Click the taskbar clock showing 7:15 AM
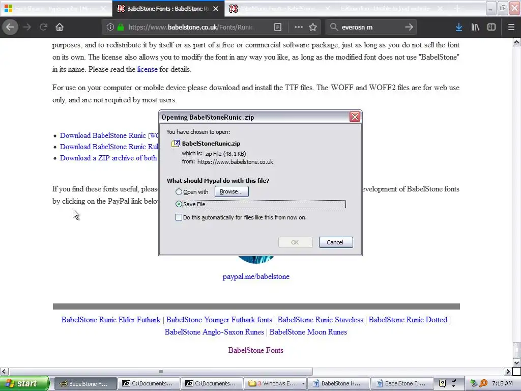Screen dimensions: 521x391 (x=502, y=383)
